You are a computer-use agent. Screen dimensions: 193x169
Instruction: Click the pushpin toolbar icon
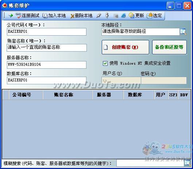[x=99, y=16]
